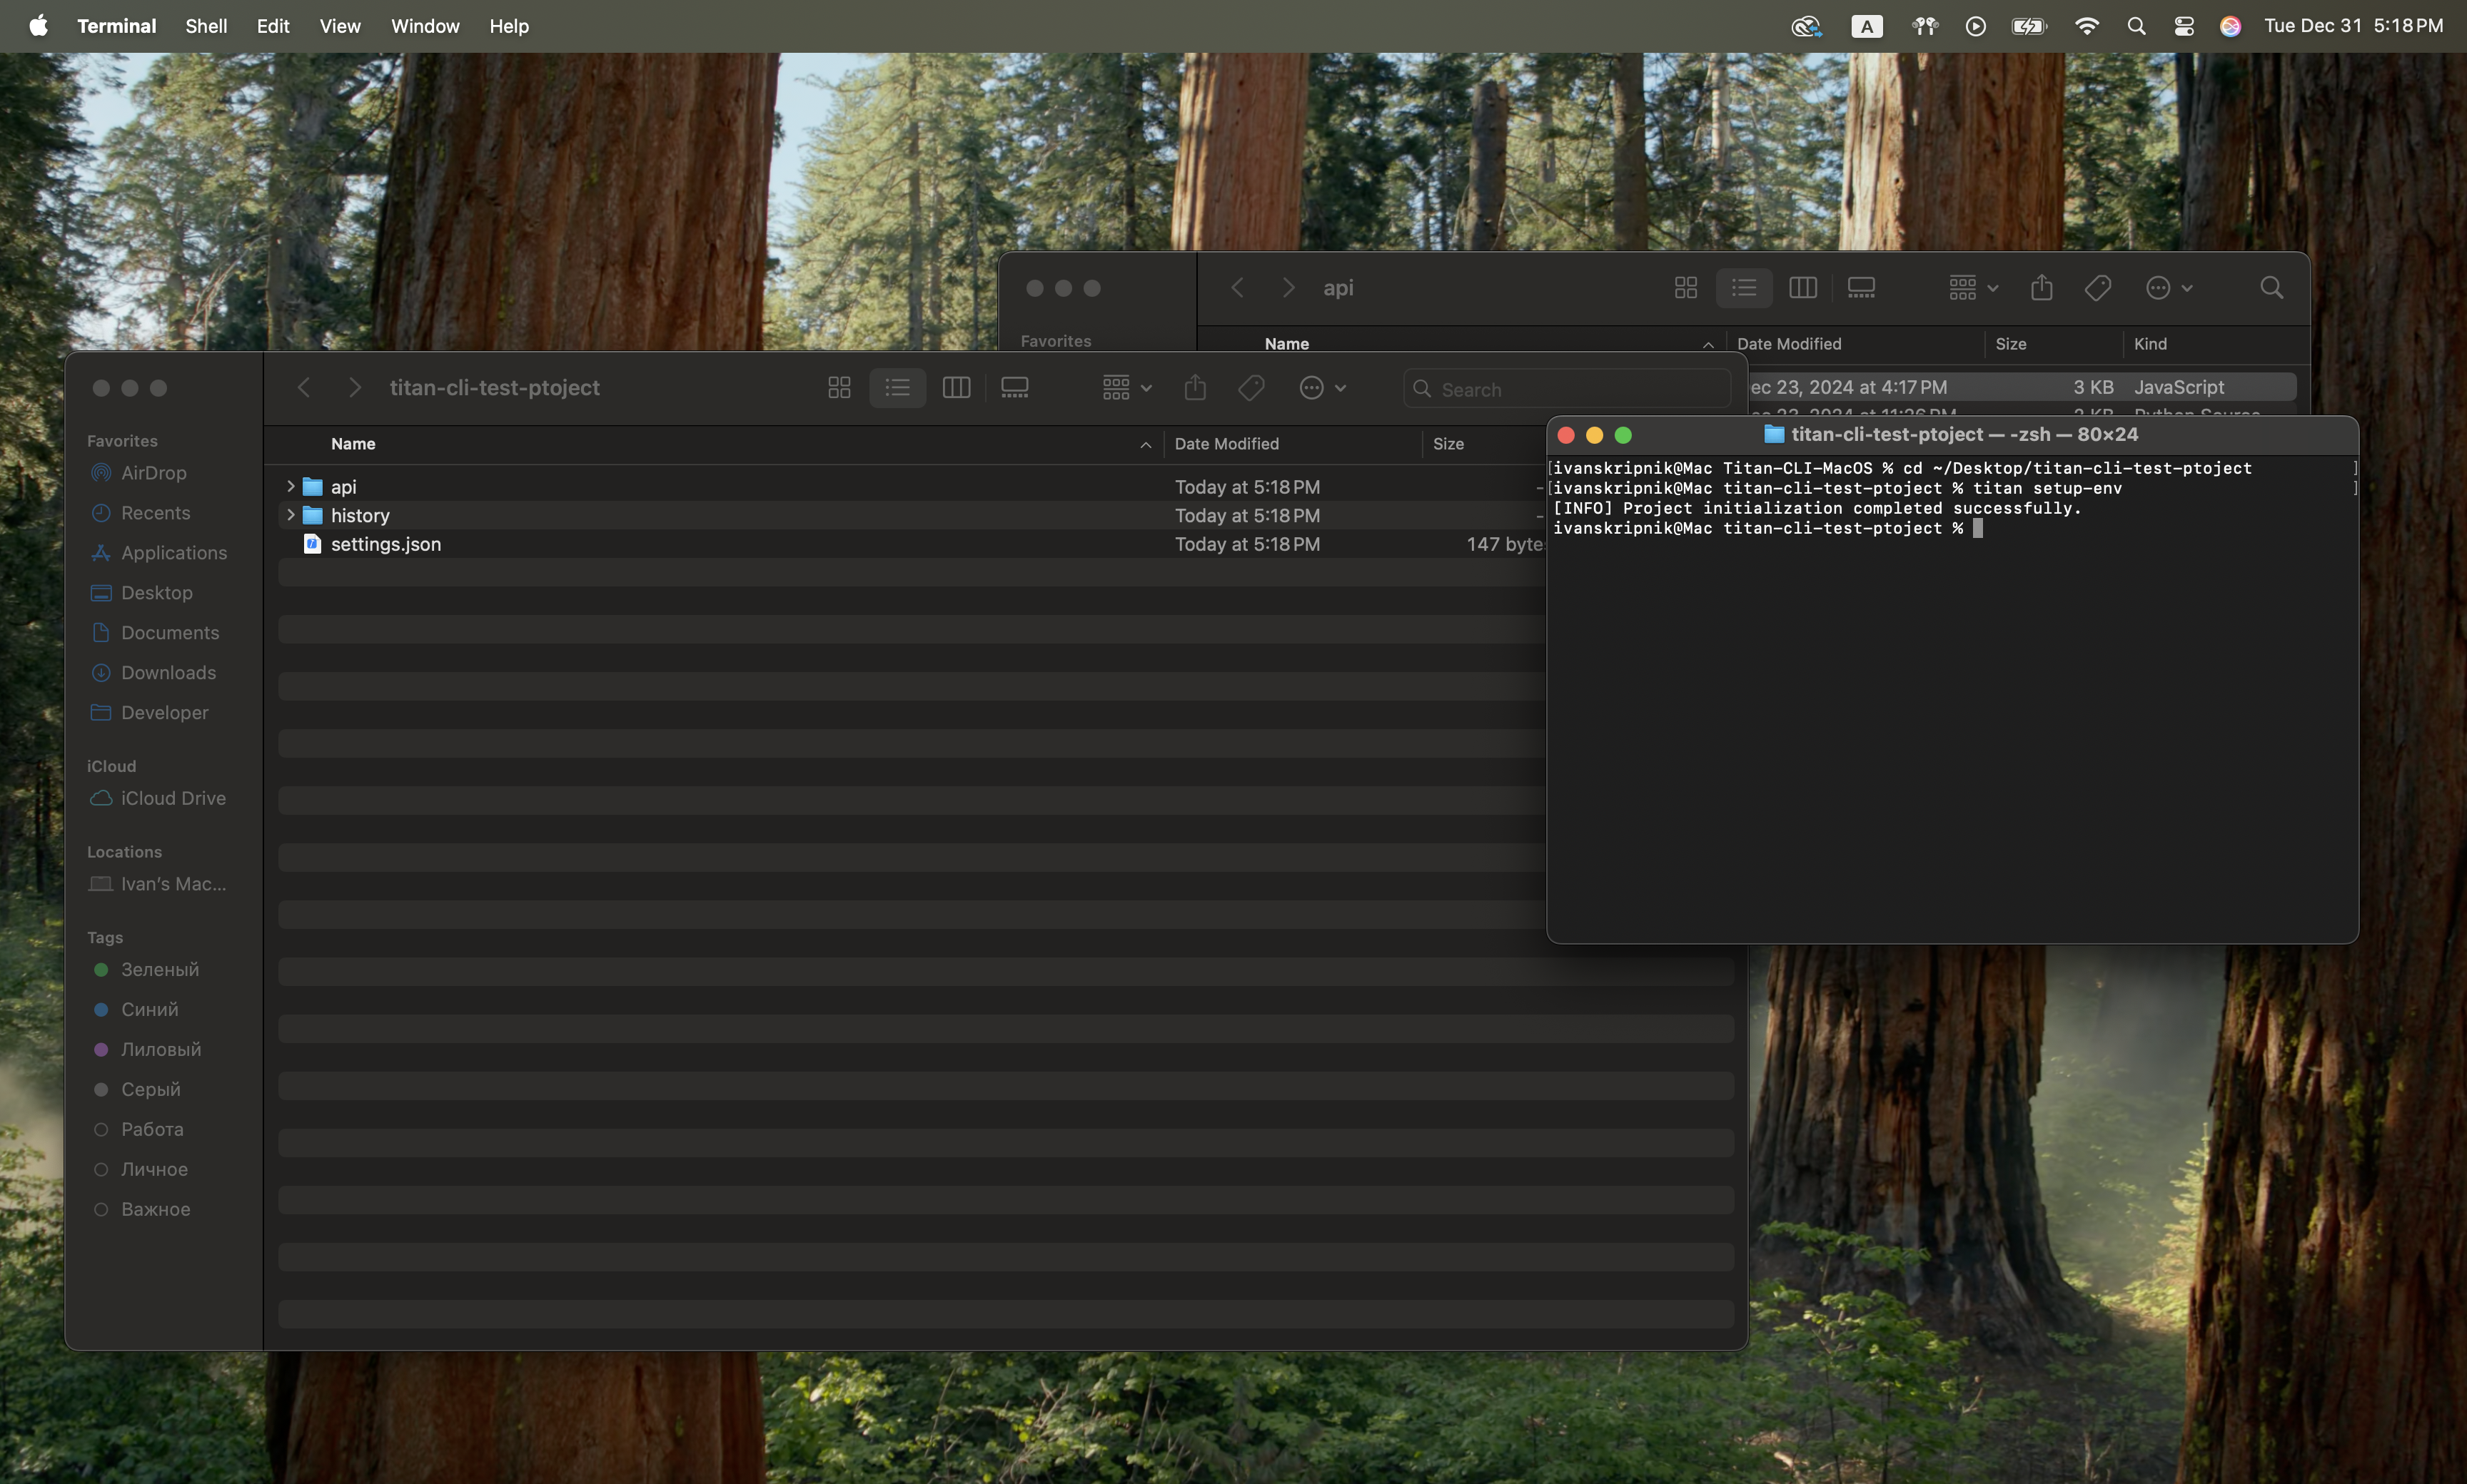Image resolution: width=2467 pixels, height=1484 pixels.
Task: Go back in titan-cli-test-ptoject Finder window
Action: pyautogui.click(x=304, y=388)
